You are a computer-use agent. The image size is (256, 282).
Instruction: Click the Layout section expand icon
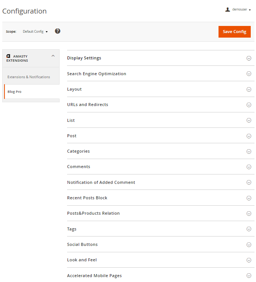(249, 89)
